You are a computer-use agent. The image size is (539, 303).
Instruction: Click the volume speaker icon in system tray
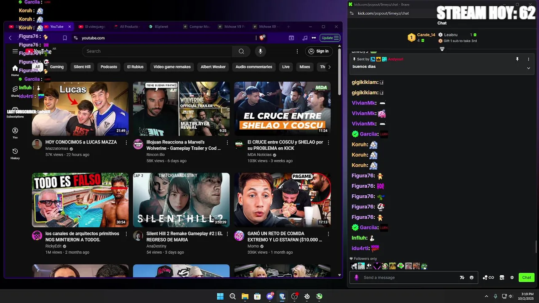click(510, 296)
